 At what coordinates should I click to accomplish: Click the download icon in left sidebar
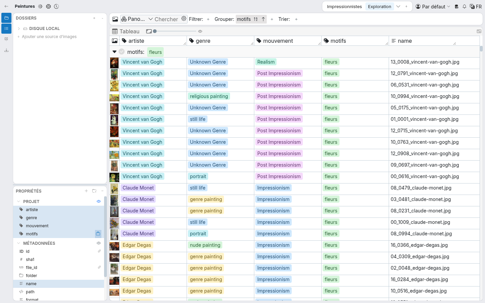coord(6,50)
